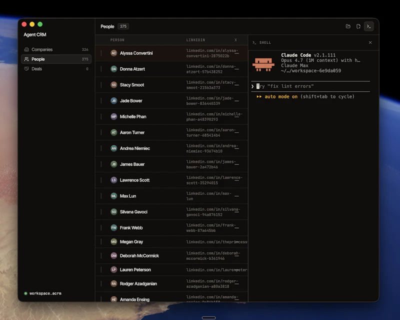Open linkedin.com/in/stacy-smoot link
This screenshot has height=320, width=400.
pyautogui.click(x=210, y=84)
